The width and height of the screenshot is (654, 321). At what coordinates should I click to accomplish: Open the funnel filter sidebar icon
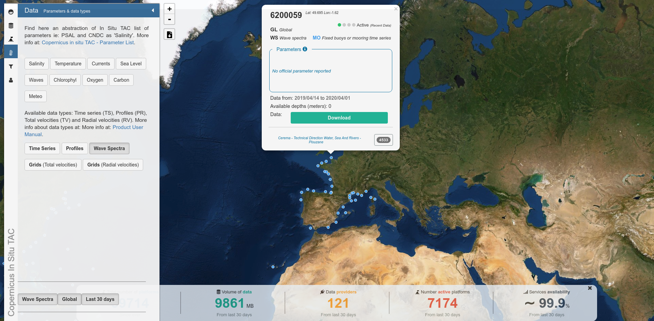click(11, 67)
